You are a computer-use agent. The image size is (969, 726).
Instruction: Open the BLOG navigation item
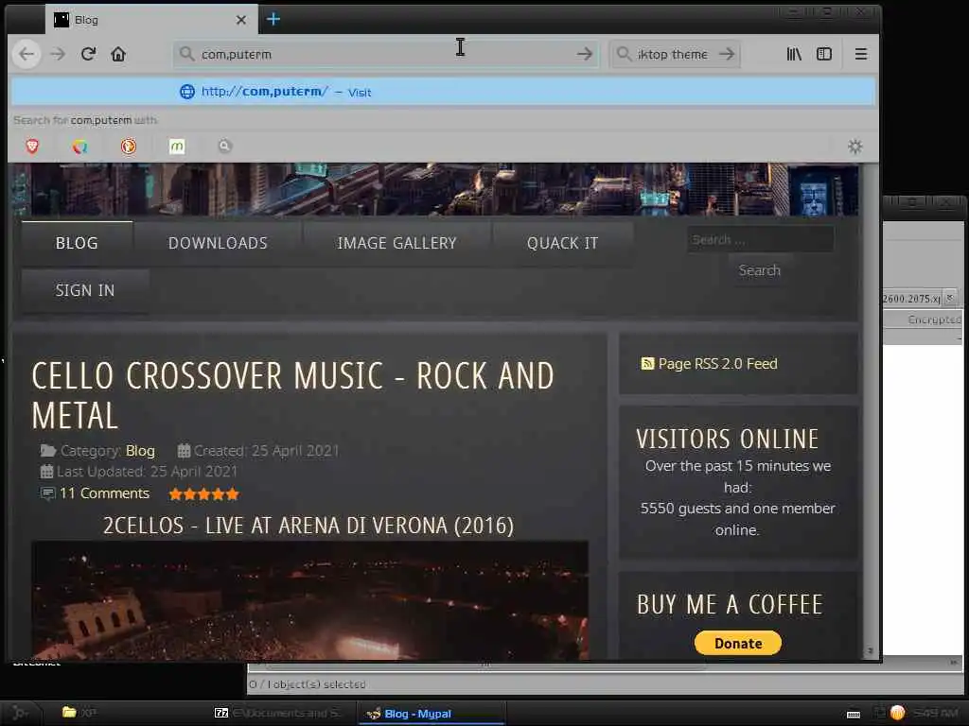tap(77, 243)
